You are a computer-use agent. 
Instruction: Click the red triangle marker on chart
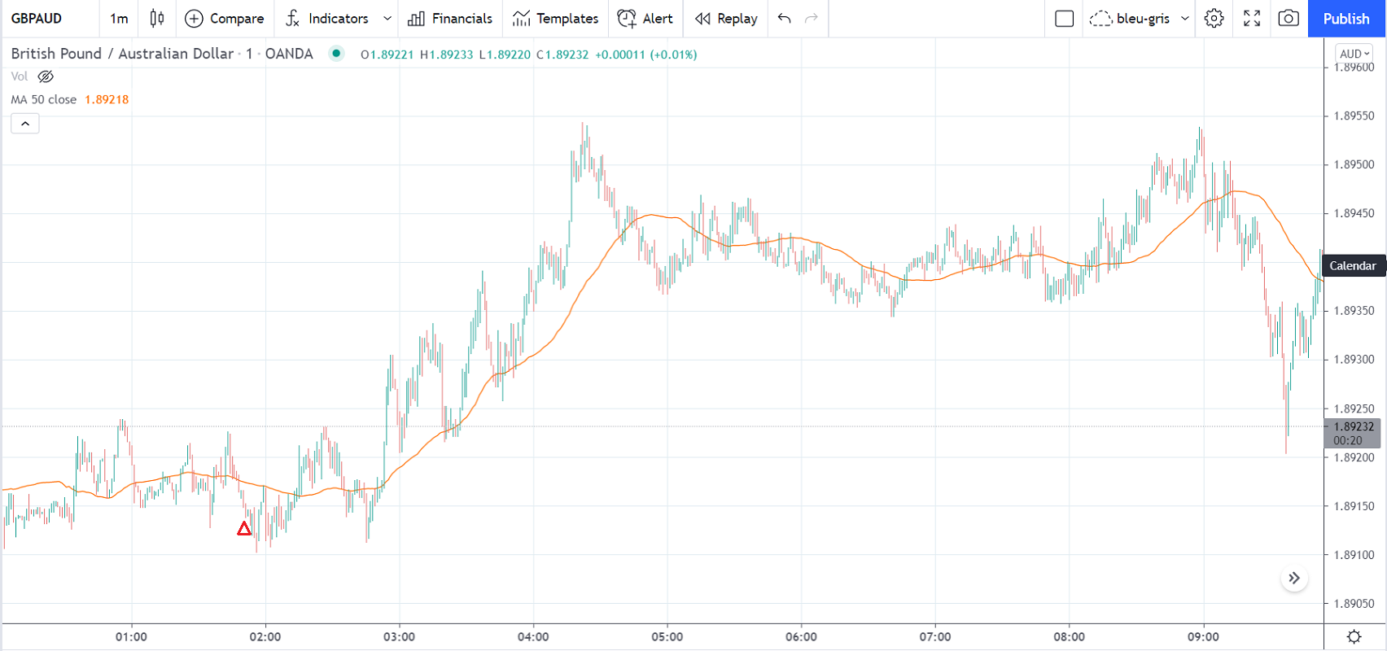coord(244,529)
